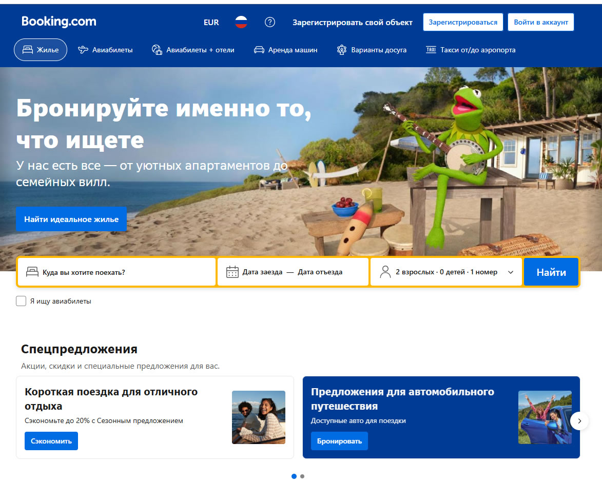Click 'Войти в аккаунт' button
This screenshot has height=483, width=602.
tap(540, 22)
